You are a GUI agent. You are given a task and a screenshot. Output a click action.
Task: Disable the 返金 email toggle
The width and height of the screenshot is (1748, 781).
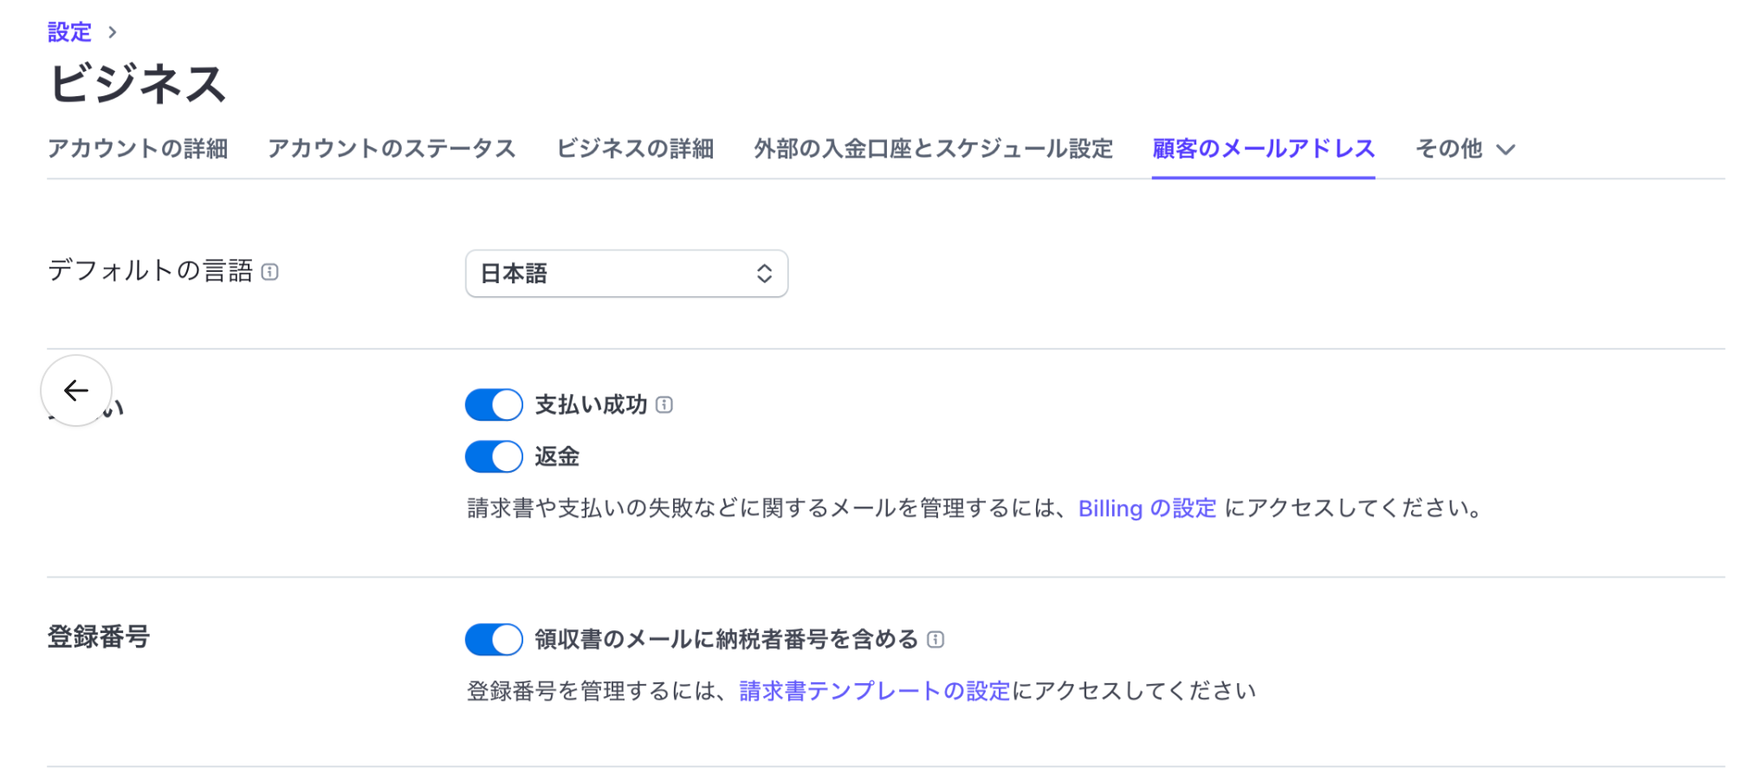pos(494,456)
